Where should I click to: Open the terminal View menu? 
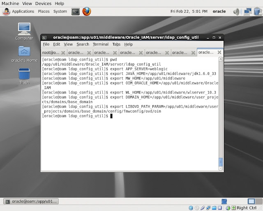tap(68, 44)
